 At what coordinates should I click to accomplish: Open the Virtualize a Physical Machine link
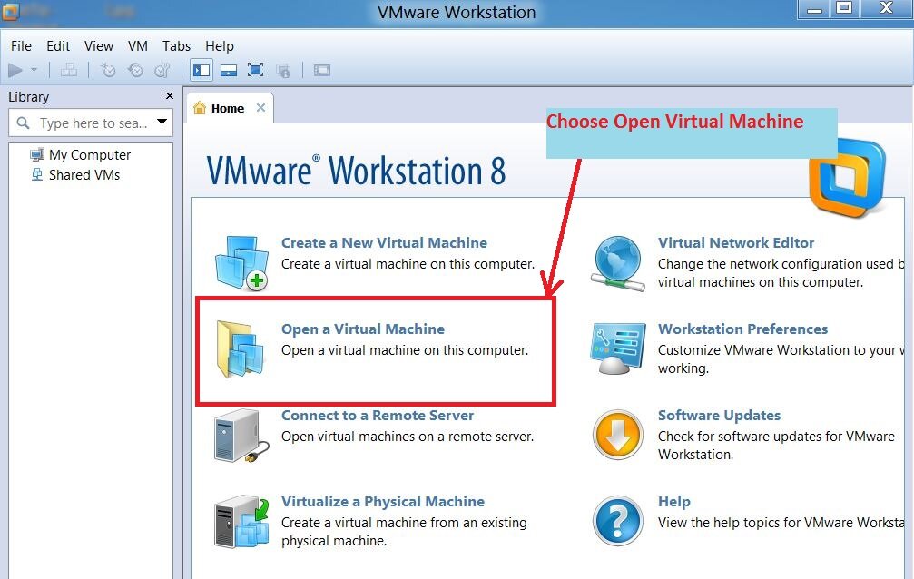pyautogui.click(x=383, y=502)
